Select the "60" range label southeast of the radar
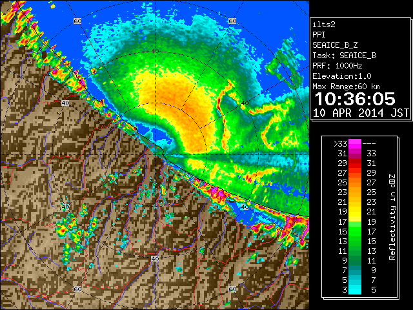 tap(232, 289)
